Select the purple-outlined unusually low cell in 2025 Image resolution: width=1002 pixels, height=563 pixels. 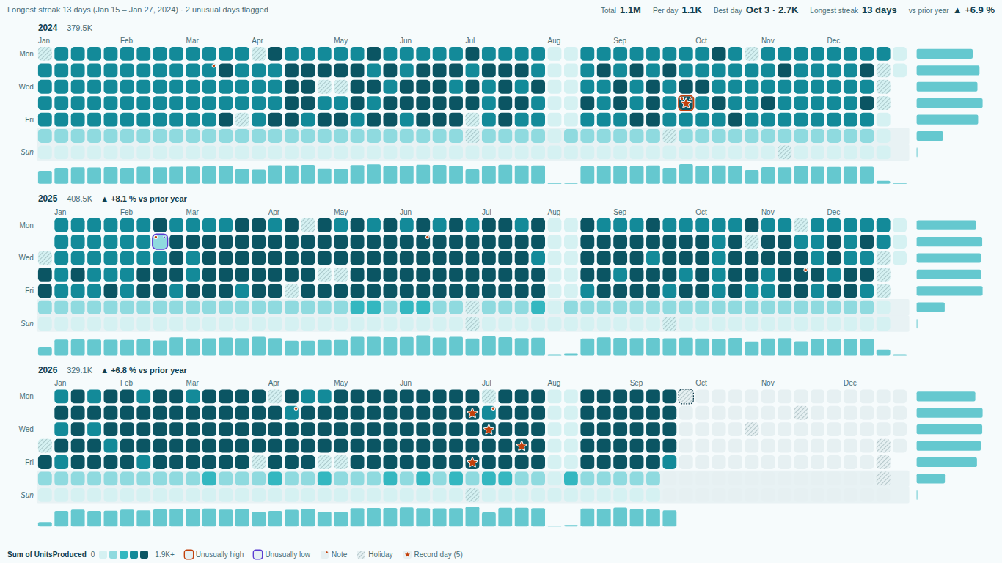point(160,242)
